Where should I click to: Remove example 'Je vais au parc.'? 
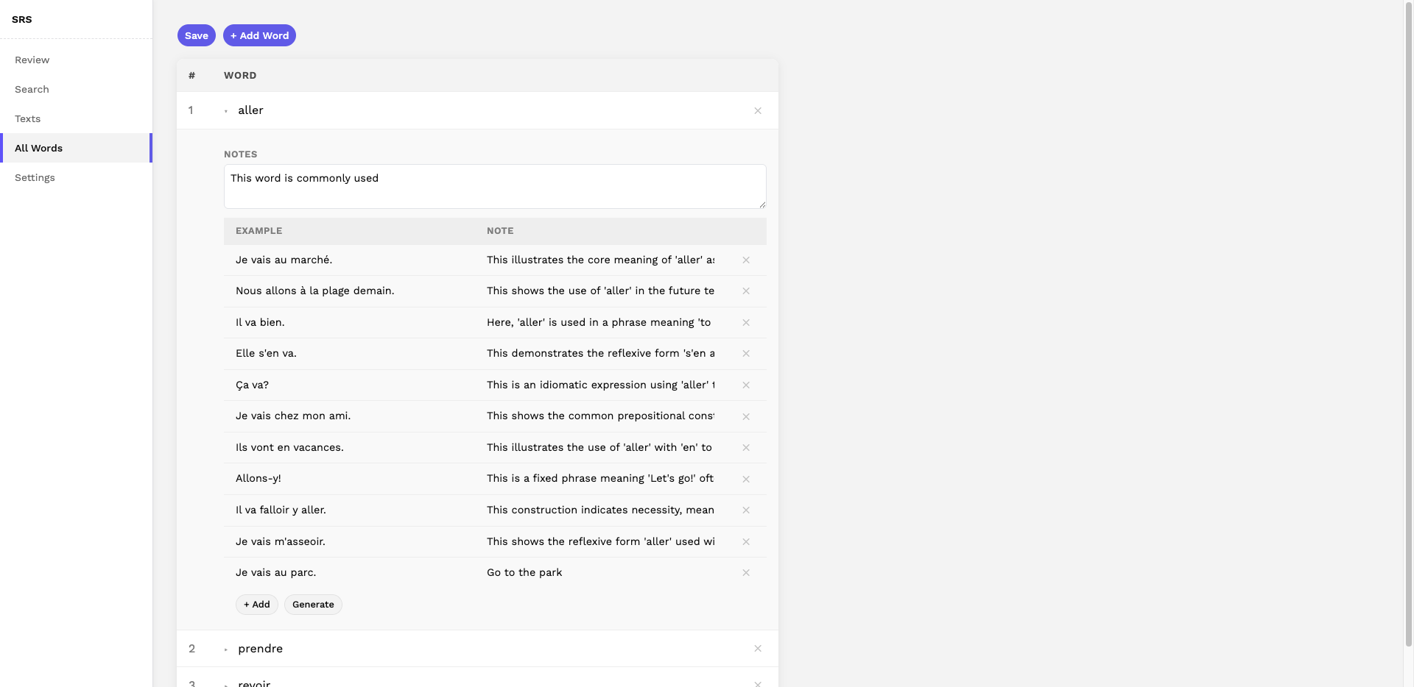click(x=746, y=573)
